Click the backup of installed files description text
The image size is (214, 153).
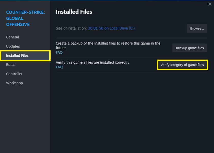point(108,46)
